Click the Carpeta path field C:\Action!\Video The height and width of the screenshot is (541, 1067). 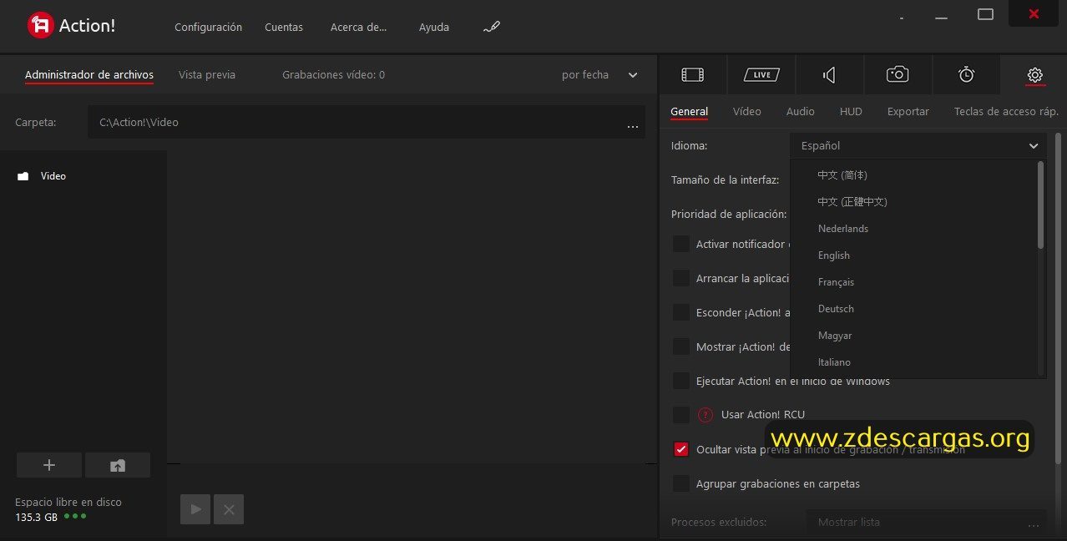coord(367,122)
